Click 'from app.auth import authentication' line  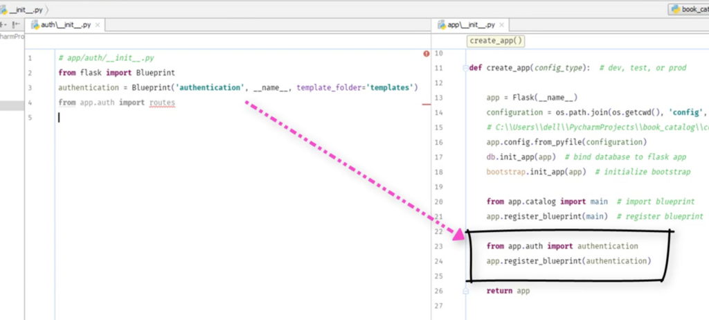click(562, 246)
